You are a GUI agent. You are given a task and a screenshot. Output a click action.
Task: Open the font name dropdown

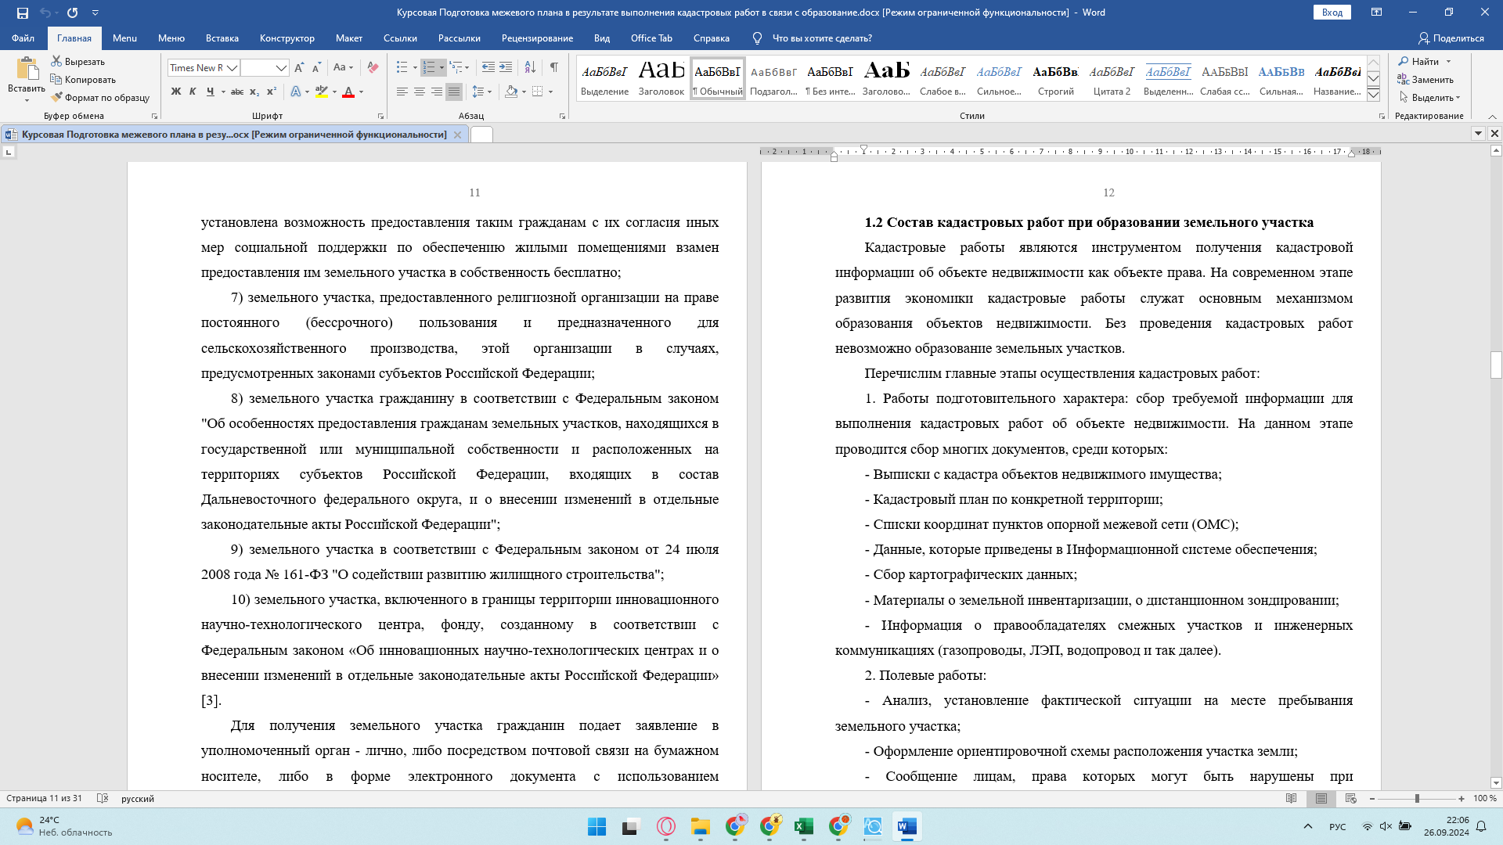(232, 68)
